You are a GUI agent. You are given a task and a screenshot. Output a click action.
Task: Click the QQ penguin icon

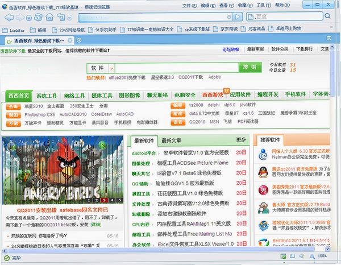click(263, 172)
